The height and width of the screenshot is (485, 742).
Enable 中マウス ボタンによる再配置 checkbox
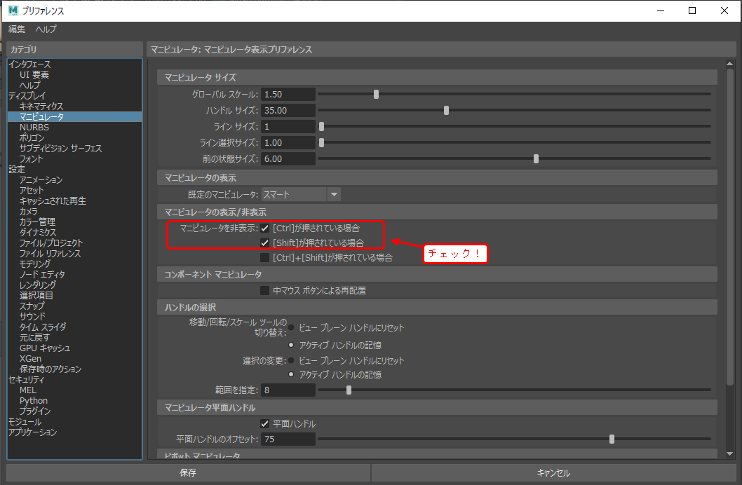click(265, 290)
